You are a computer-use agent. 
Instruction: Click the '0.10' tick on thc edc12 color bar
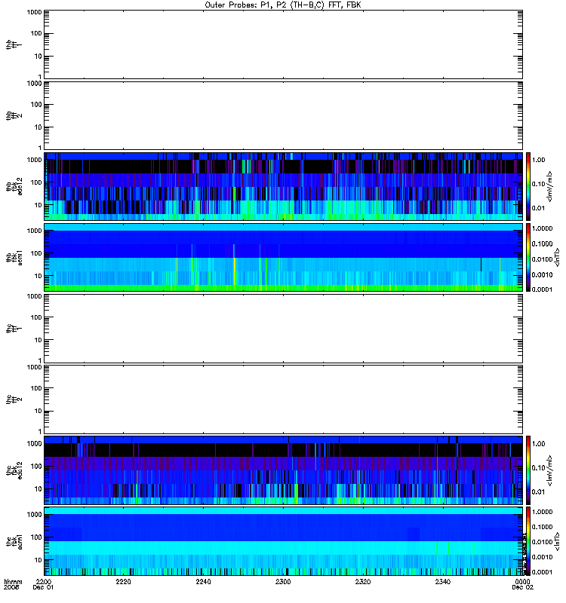[538, 467]
